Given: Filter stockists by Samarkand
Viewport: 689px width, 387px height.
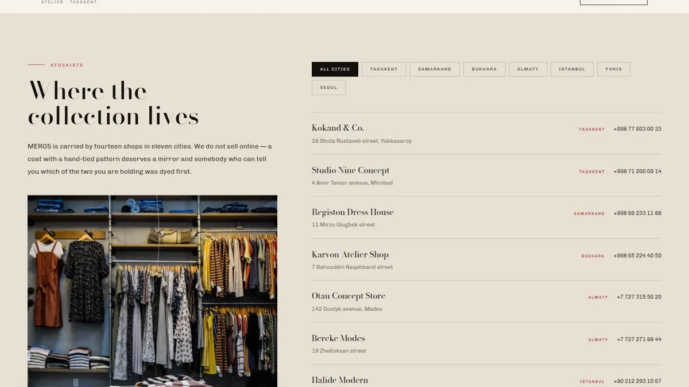Looking at the screenshot, I should coord(435,69).
